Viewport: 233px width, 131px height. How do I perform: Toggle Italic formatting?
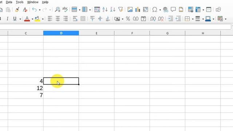point(7,19)
